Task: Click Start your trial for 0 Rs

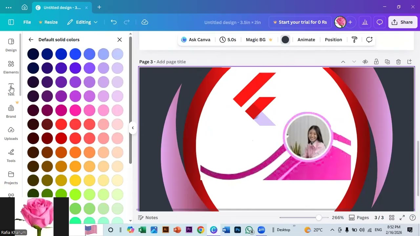Action: tap(300, 22)
